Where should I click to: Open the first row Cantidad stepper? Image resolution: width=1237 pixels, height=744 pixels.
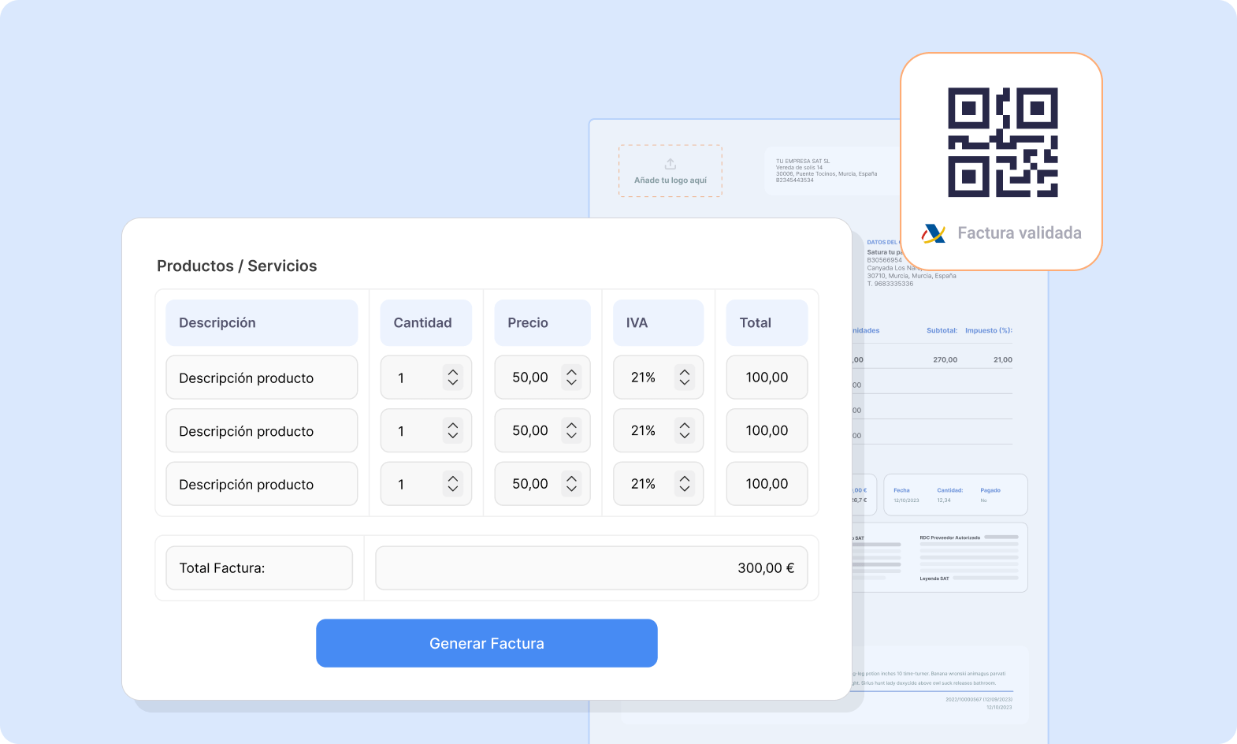(x=452, y=378)
